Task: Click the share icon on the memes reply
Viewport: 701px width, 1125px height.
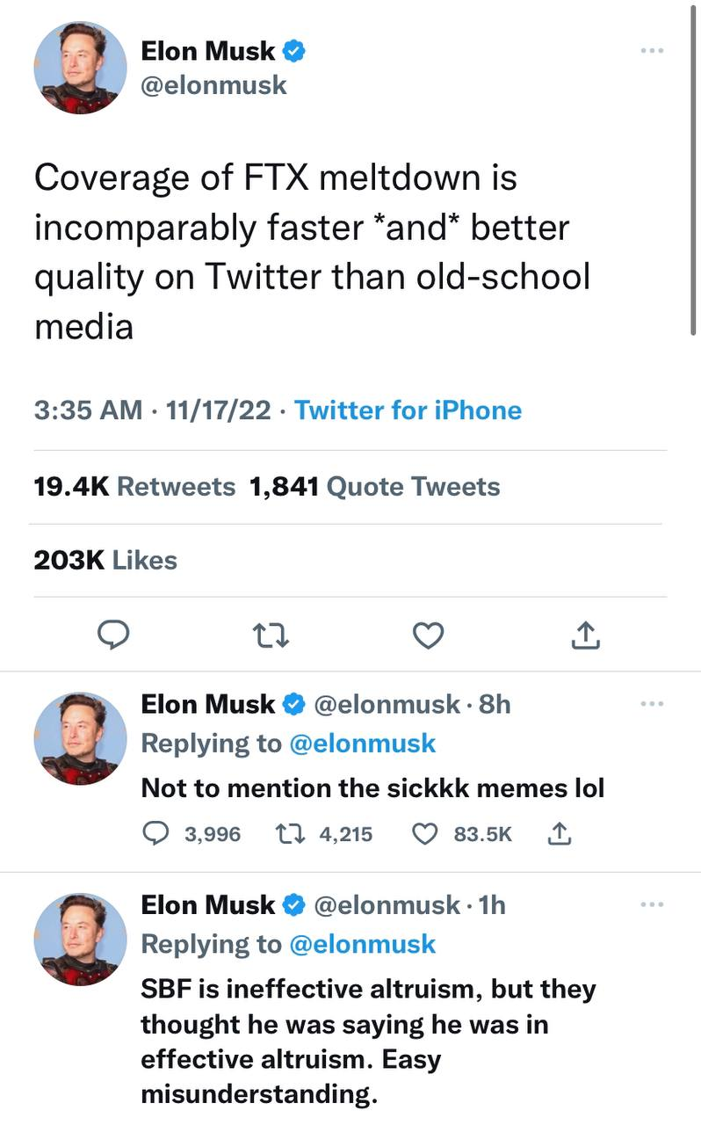Action: (560, 833)
